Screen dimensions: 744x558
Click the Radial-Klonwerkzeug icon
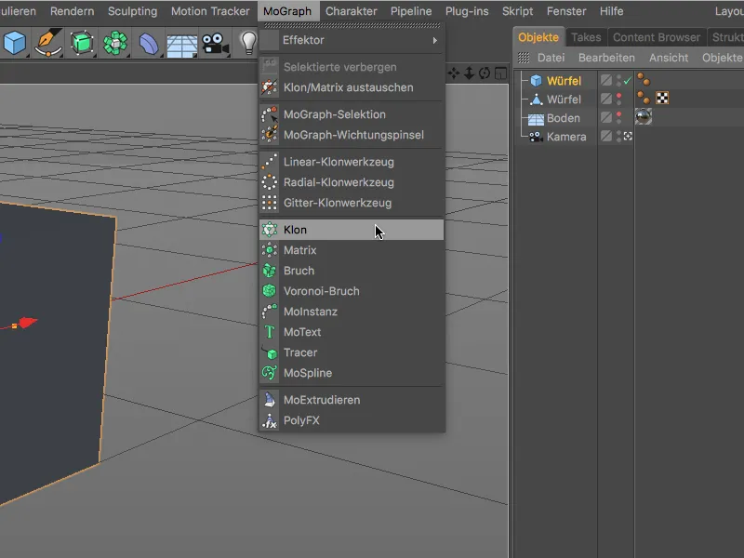tap(269, 182)
